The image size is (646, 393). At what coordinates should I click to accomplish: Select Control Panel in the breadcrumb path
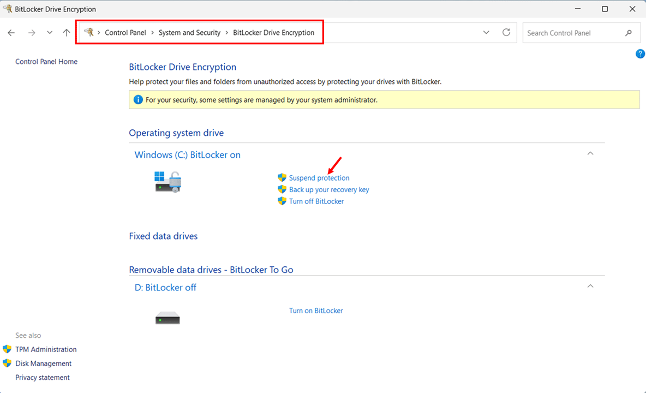click(125, 33)
